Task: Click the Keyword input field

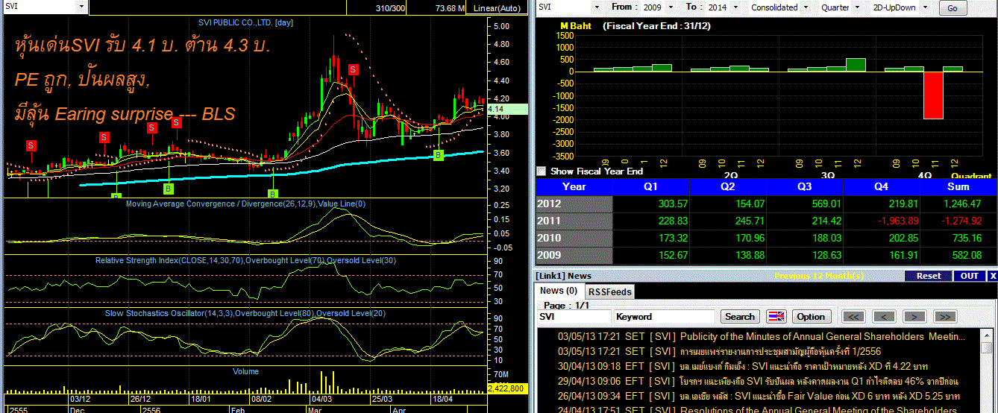Action: coord(665,317)
